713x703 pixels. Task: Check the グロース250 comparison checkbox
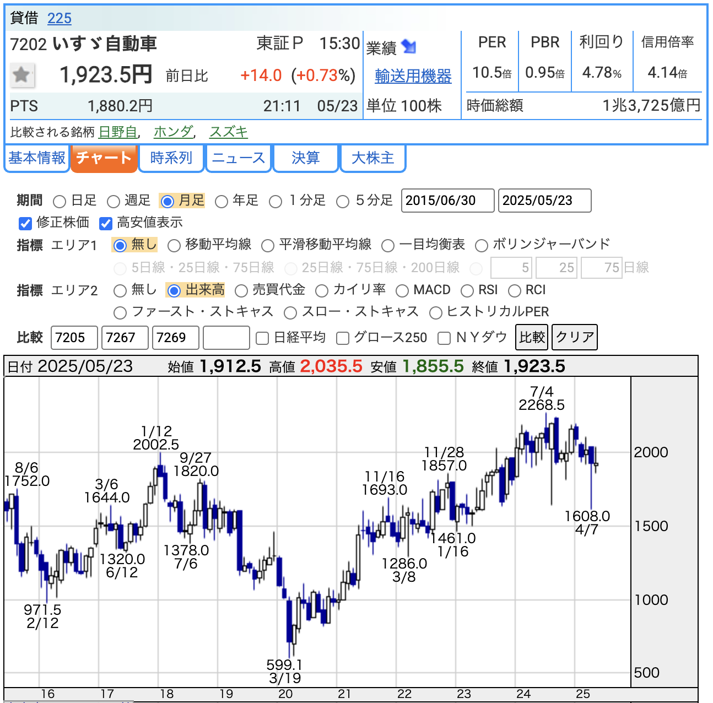pos(343,338)
